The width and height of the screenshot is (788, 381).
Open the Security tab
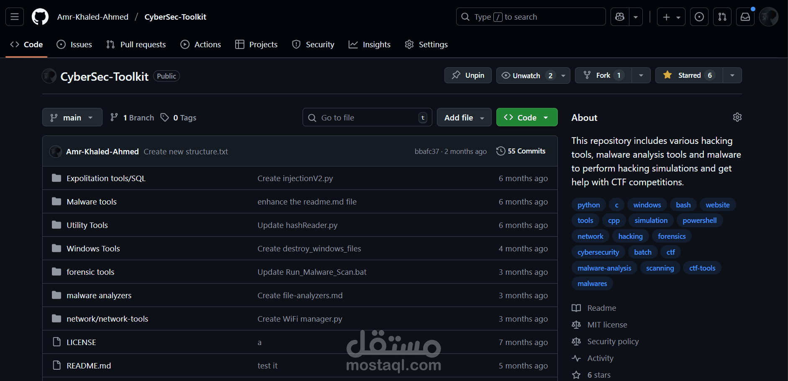click(313, 44)
